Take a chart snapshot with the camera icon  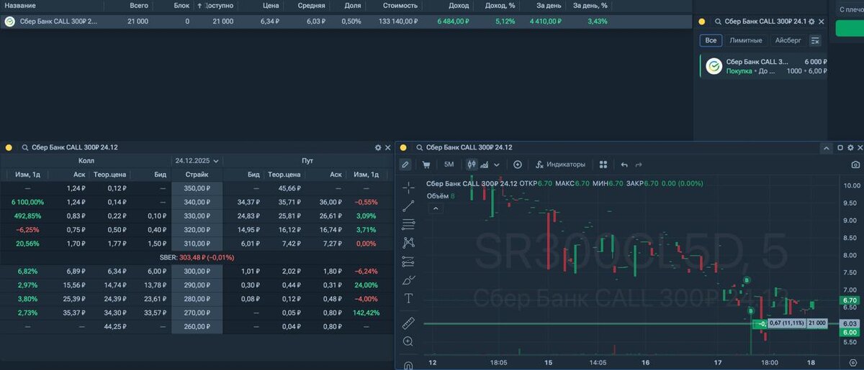(855, 165)
